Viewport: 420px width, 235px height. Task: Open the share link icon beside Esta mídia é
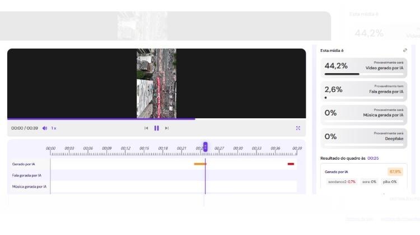click(405, 50)
